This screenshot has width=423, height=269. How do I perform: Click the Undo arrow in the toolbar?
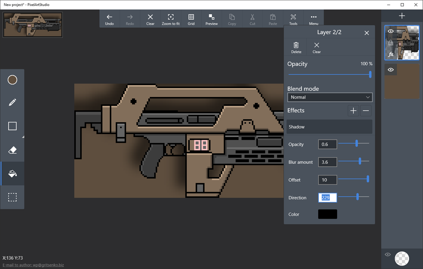pyautogui.click(x=109, y=18)
